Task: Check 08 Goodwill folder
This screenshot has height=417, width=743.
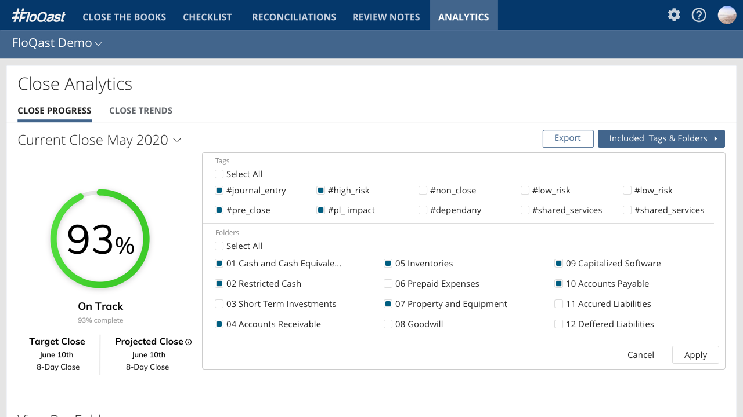Action: pos(388,324)
